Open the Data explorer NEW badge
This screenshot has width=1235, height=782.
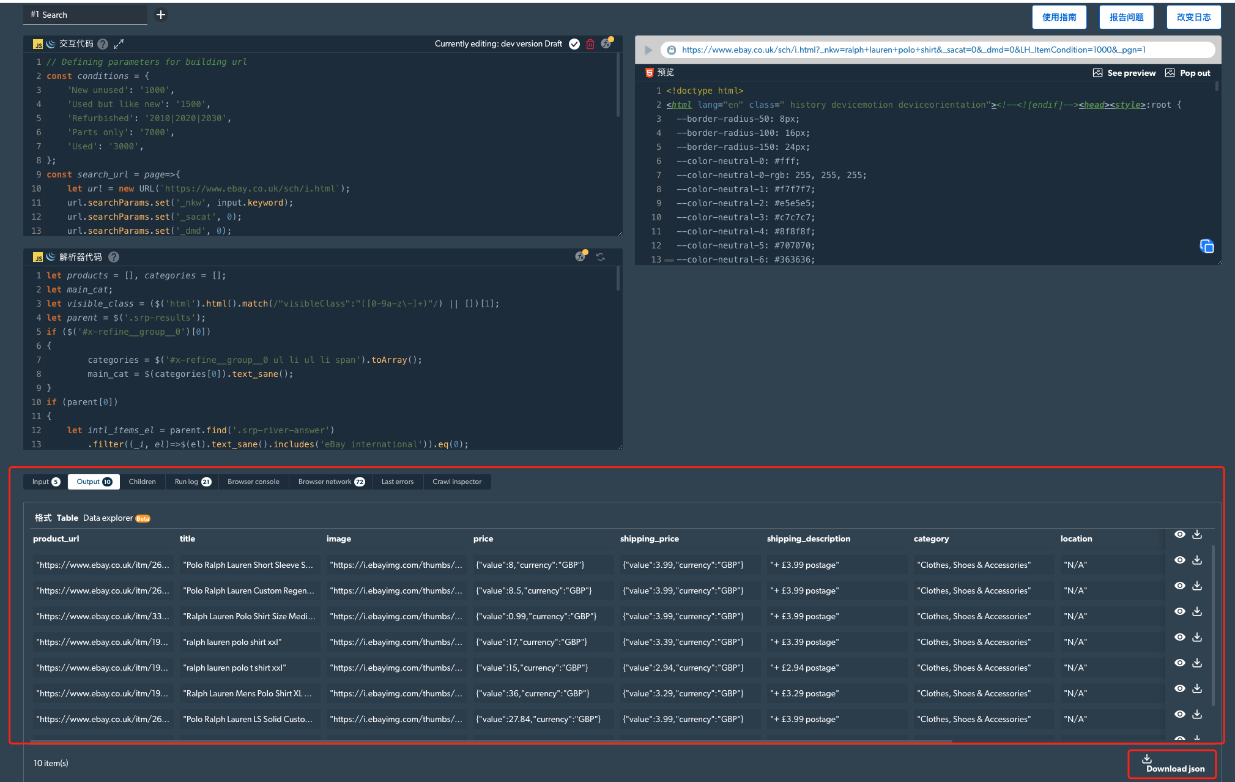[x=143, y=518]
